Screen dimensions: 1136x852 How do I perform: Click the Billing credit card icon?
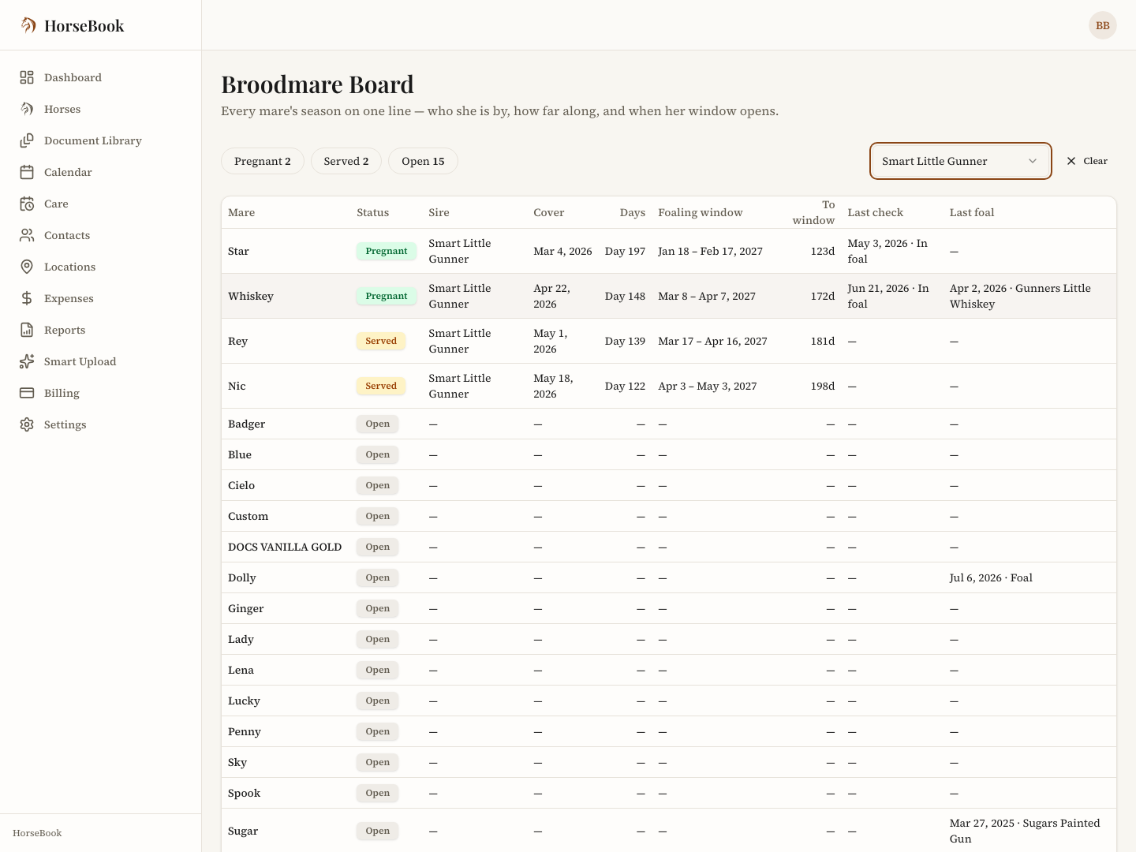[x=27, y=393]
